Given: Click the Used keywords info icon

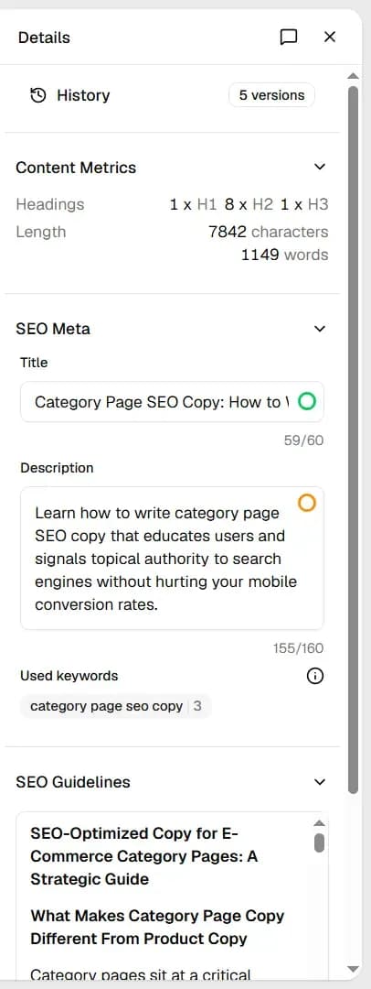Looking at the screenshot, I should point(315,676).
